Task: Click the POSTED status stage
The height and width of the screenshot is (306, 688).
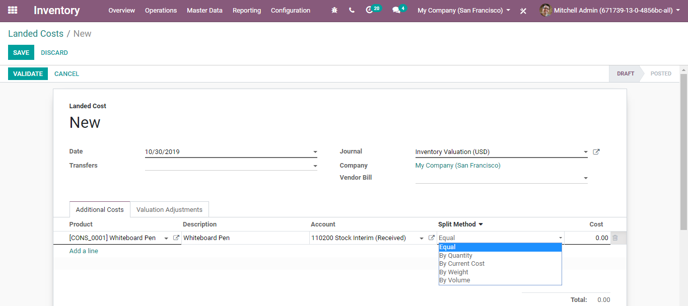Action: click(x=661, y=73)
